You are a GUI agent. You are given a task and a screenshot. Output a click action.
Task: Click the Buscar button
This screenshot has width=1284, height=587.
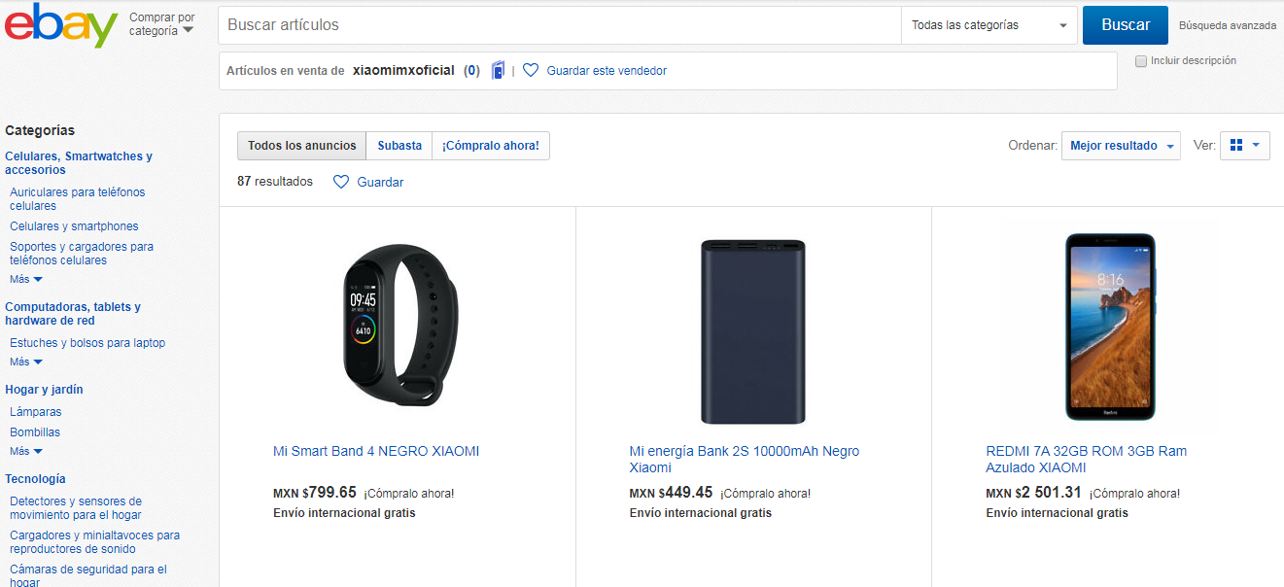1125,24
